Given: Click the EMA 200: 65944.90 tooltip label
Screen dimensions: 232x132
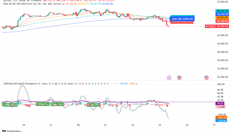Looking at the screenshot, I should coord(183,19).
